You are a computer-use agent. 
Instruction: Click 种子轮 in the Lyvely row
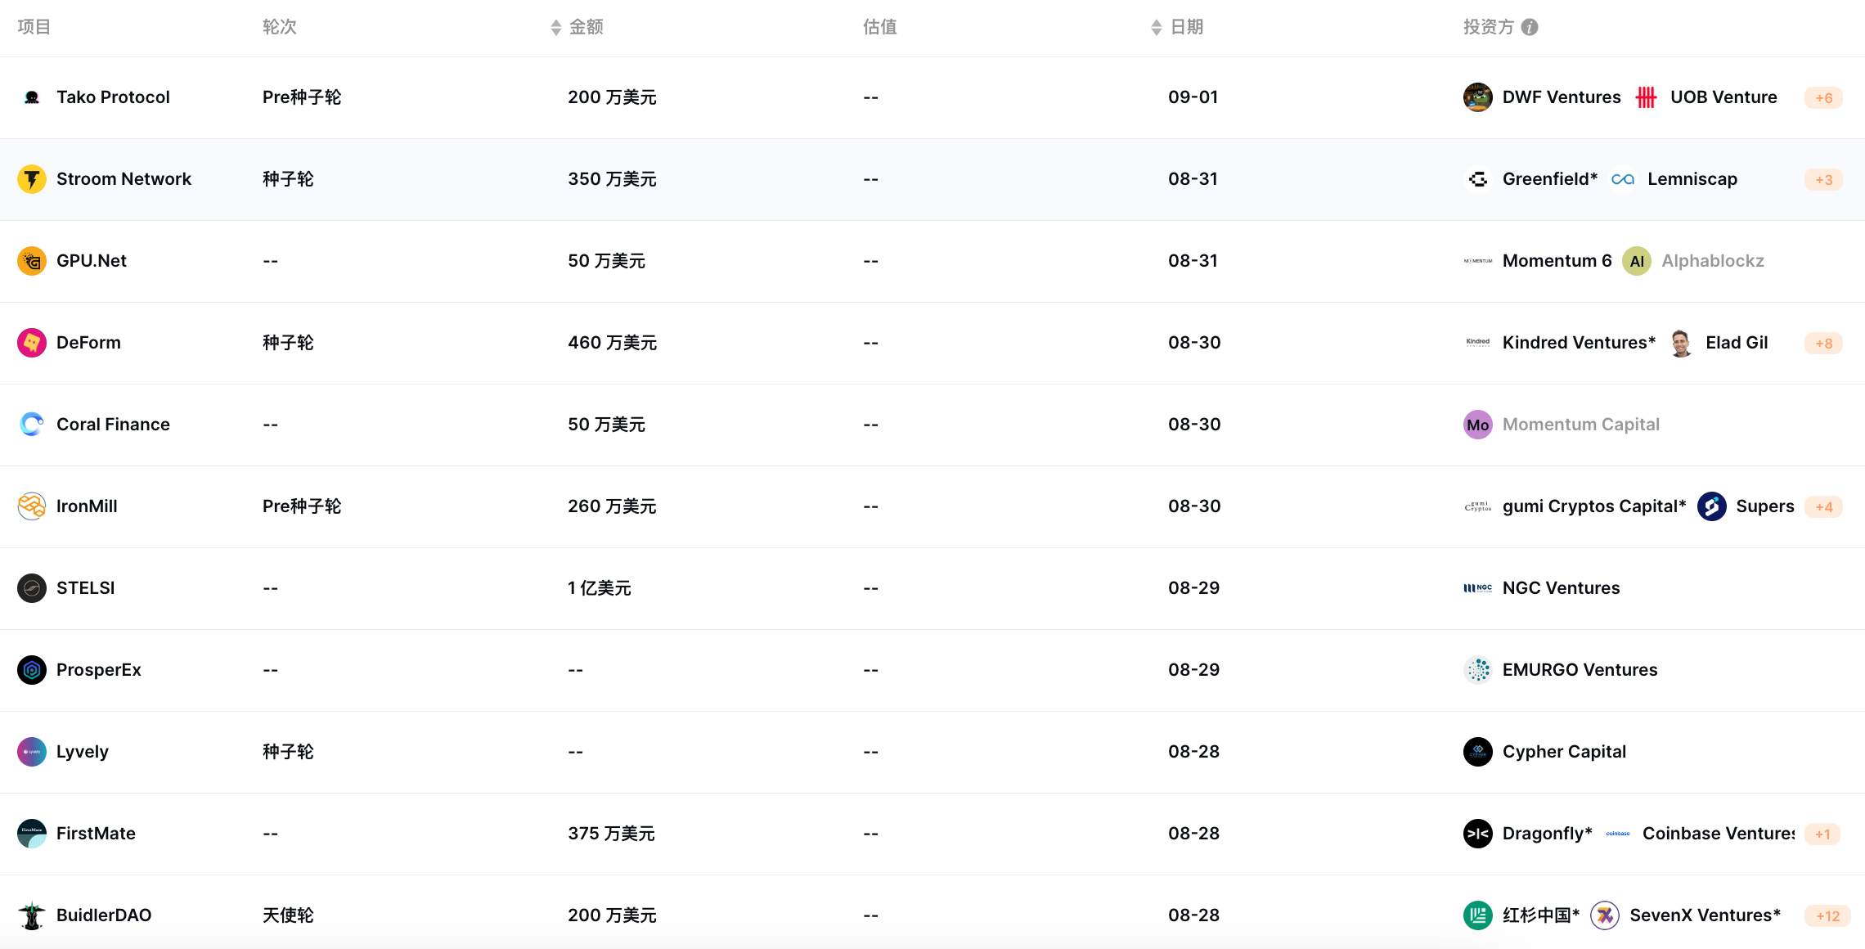(x=288, y=752)
